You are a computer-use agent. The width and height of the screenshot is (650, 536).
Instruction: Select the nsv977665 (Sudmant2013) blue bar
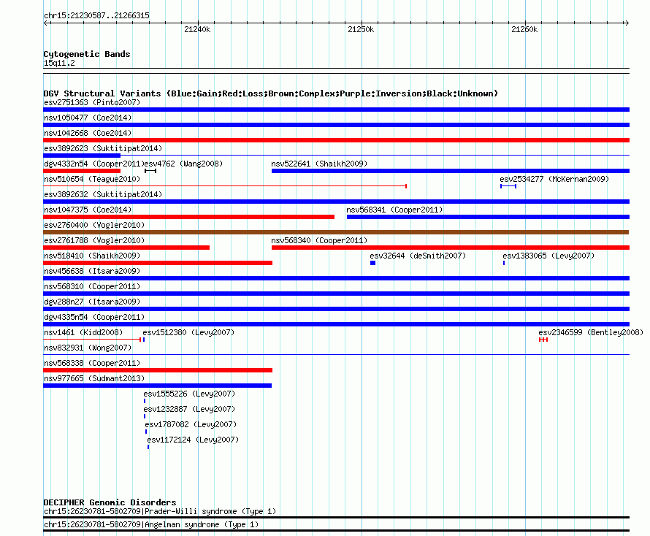click(157, 386)
